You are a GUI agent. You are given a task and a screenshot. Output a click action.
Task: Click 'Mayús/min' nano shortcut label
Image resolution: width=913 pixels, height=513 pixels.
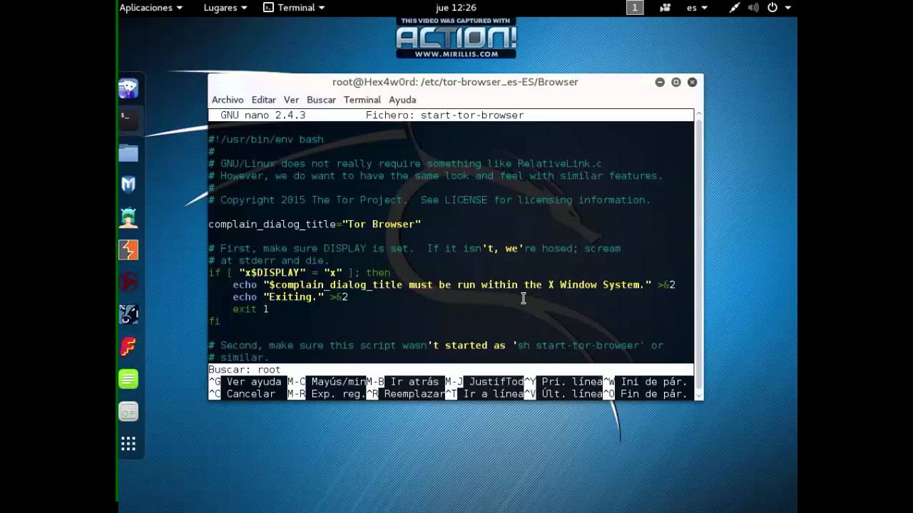coord(338,382)
